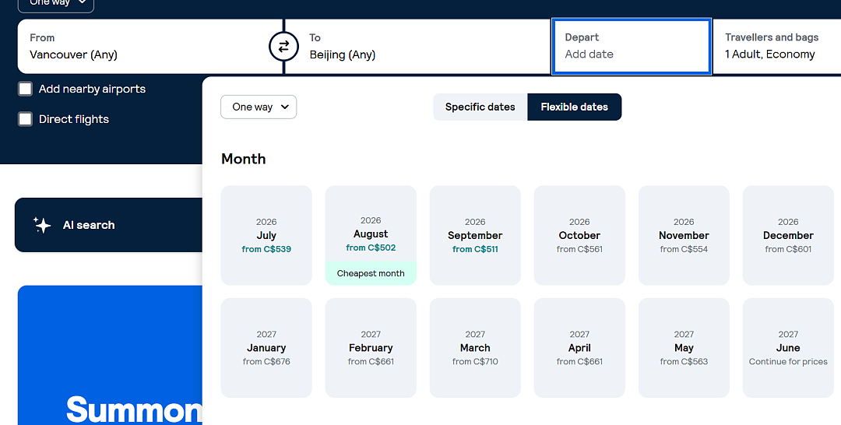
Task: Select December 2026 month card
Action: pyautogui.click(x=788, y=235)
